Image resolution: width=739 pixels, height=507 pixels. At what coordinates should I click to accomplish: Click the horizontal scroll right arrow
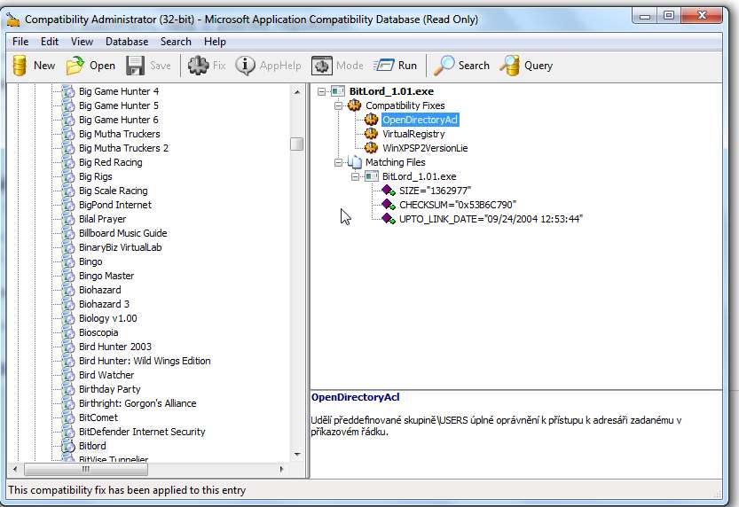[x=281, y=470]
